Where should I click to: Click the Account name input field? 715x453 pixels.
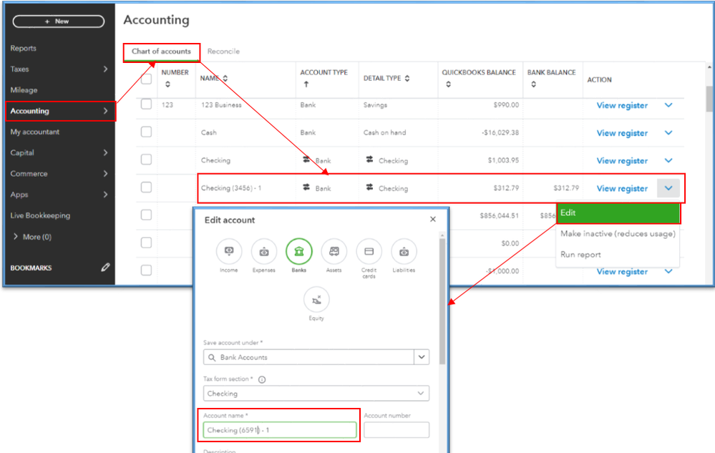tap(280, 430)
